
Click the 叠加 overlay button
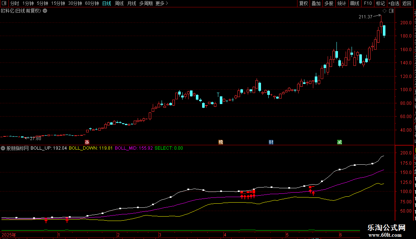[x=316, y=3]
